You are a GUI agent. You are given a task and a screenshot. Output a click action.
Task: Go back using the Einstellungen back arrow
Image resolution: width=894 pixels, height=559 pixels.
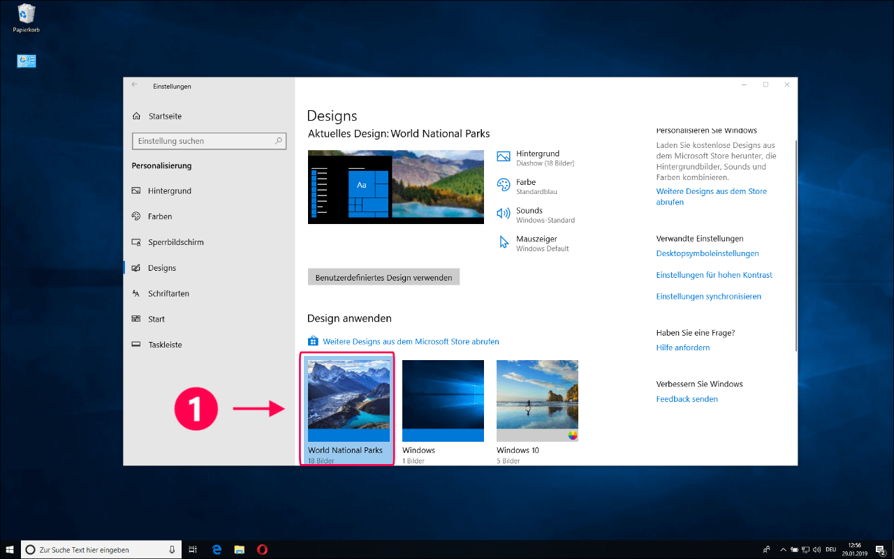point(135,85)
